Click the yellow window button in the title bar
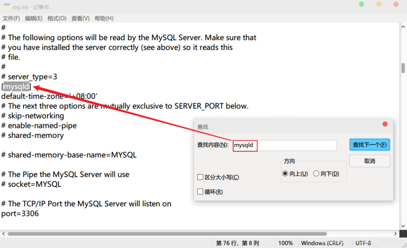The width and height of the screenshot is (407, 248). (379, 4)
